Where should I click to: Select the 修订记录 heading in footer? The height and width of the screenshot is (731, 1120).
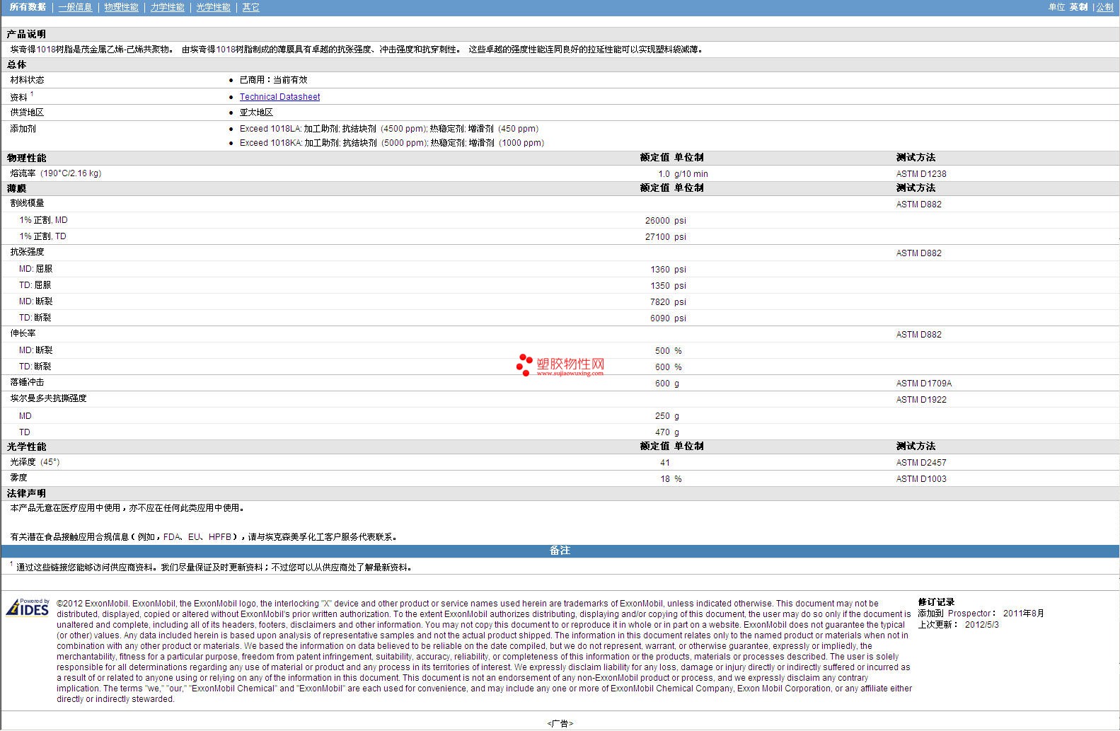click(936, 602)
